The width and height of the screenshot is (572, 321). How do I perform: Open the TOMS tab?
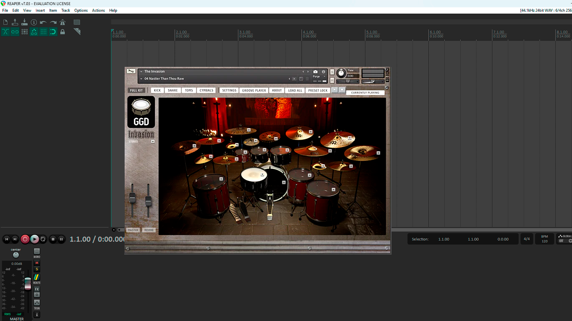tap(189, 90)
